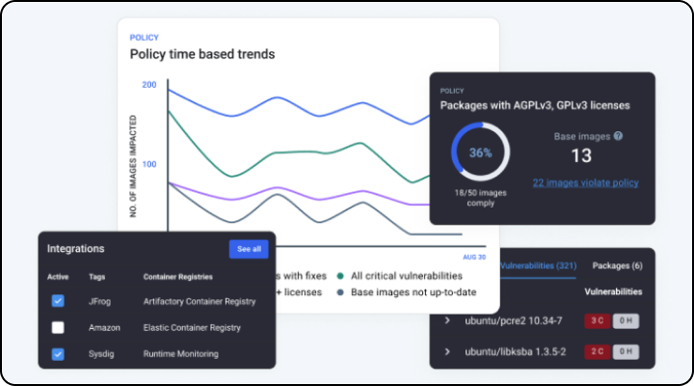This screenshot has height=386, width=694.
Task: Click the Packages with AGPLv3, GPLv3 licenses heading
Action: pyautogui.click(x=535, y=105)
